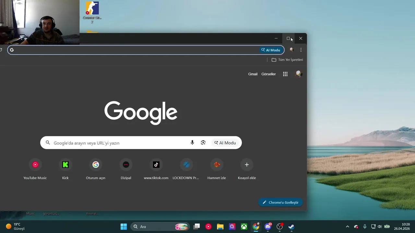Open the weather widget showing 19°C Güneşli
The image size is (415, 233).
[16, 227]
